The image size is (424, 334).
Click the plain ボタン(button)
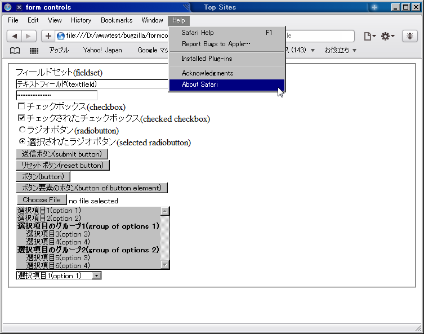tap(43, 177)
